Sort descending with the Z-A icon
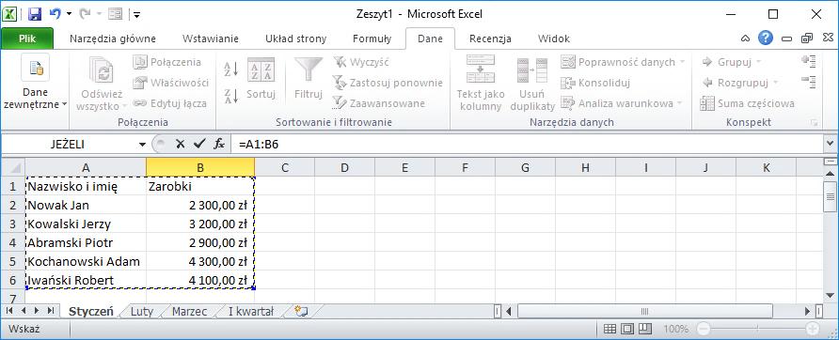This screenshot has width=839, height=340. (230, 96)
